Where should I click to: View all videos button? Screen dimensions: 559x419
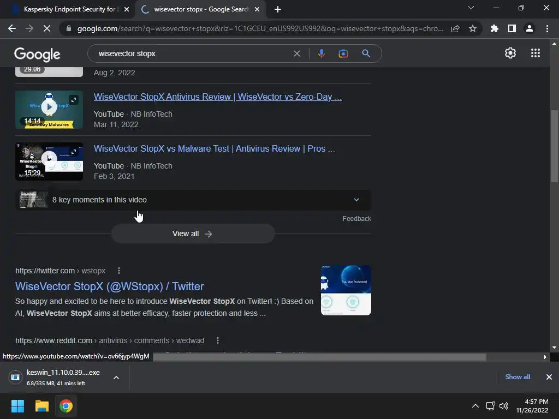tap(193, 234)
